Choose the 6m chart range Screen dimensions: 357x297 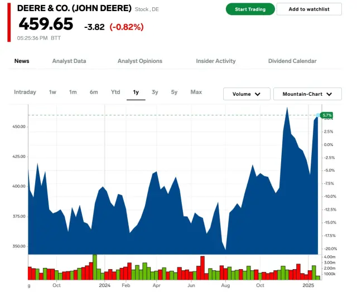point(94,92)
